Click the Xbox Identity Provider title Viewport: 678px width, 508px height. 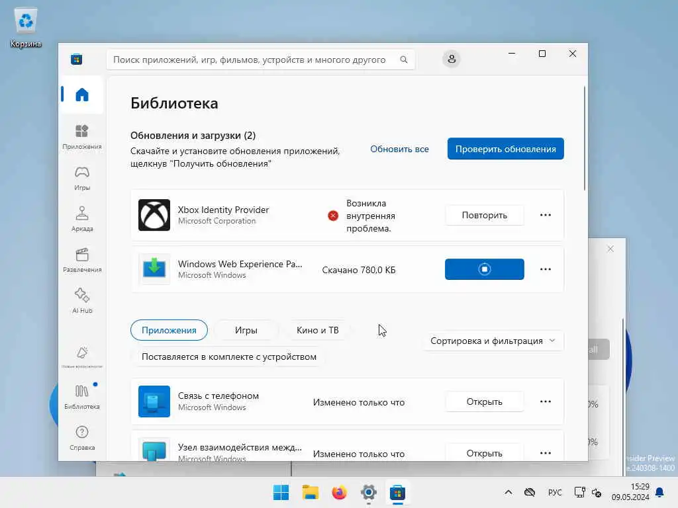click(223, 210)
